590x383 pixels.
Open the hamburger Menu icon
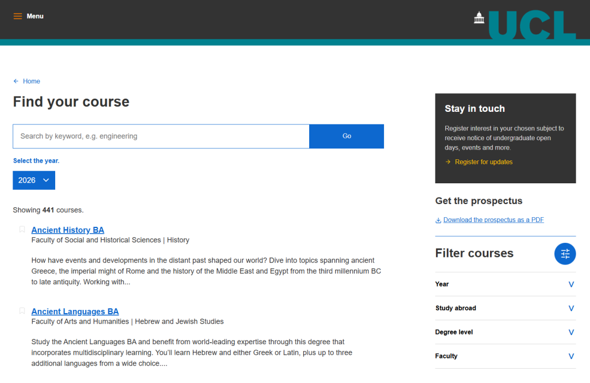[x=17, y=16]
